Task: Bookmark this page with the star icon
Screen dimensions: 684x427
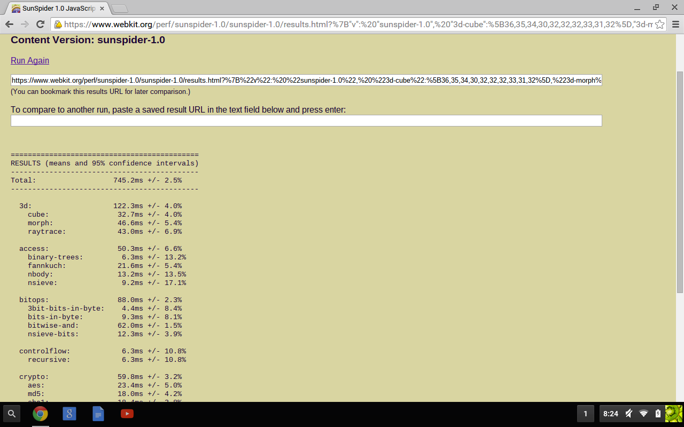Action: pyautogui.click(x=660, y=24)
